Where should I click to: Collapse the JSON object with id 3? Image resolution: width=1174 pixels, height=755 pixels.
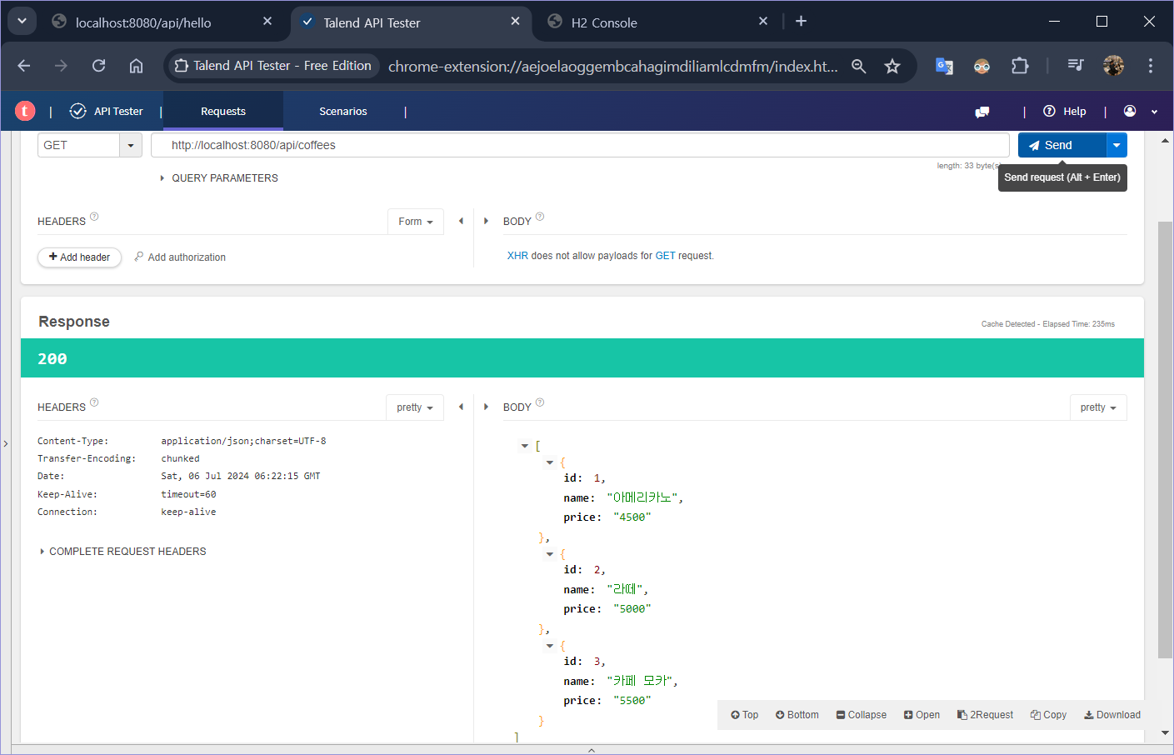click(550, 646)
